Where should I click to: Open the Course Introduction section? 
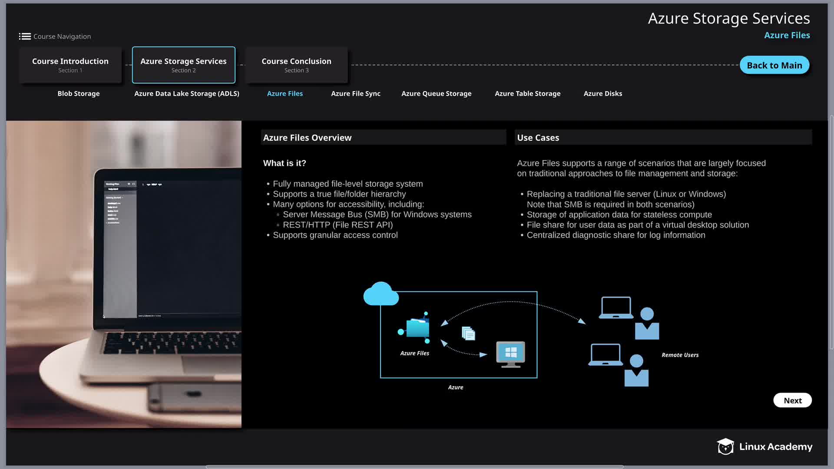[70, 65]
